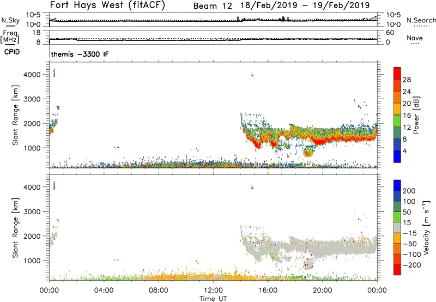The image size is (436, 302).
Task: Click the "24" label on Power colorbar
Action: pos(407,92)
